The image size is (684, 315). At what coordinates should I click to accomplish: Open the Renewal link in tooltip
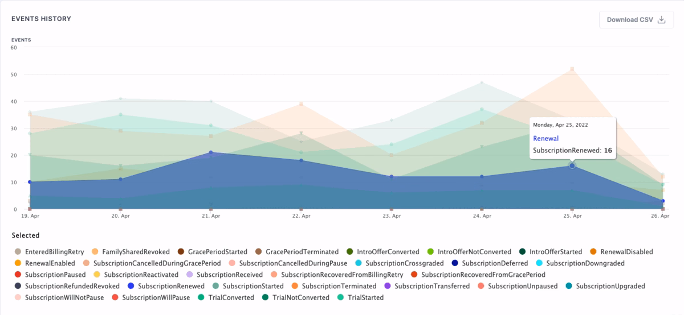click(545, 138)
